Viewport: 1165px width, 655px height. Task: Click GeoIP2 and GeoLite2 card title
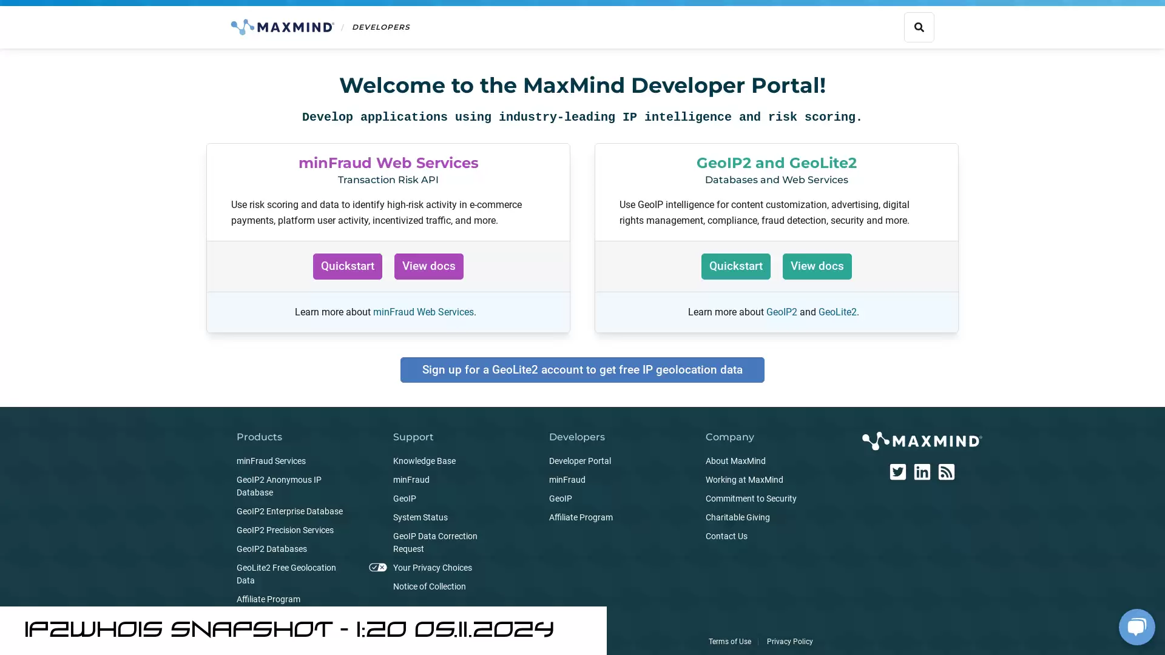point(776,163)
